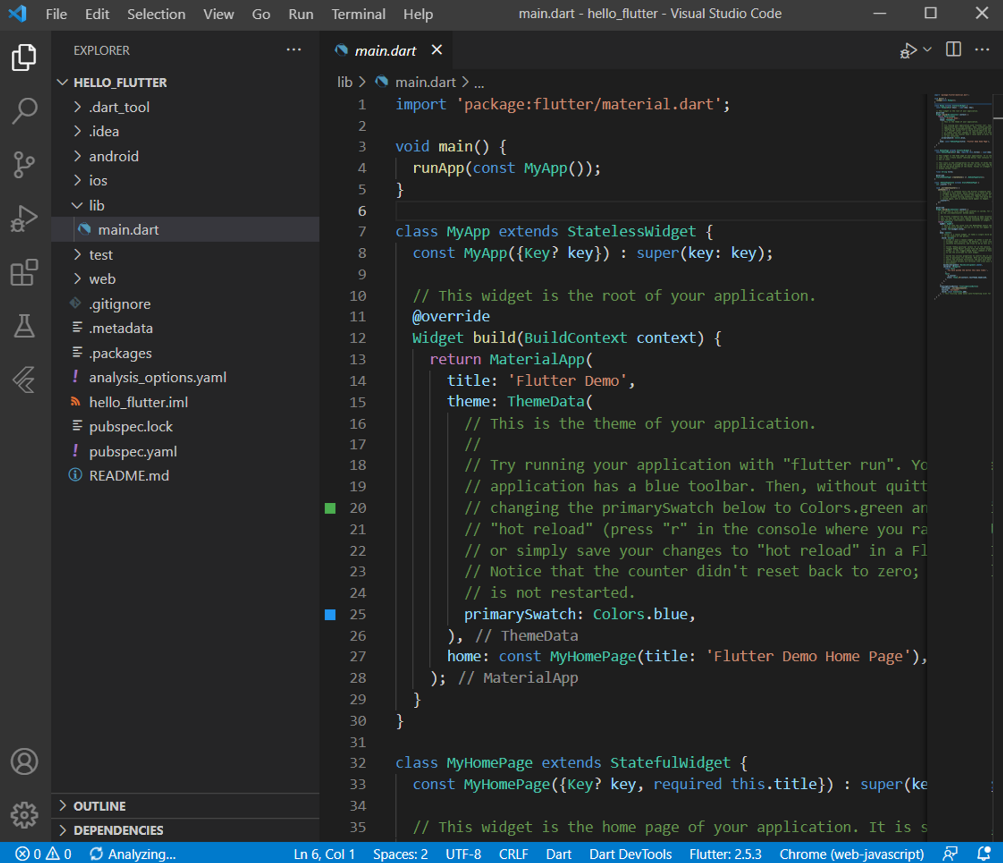1003x863 pixels.
Task: Open the Explorer view in activity bar
Action: click(x=24, y=57)
